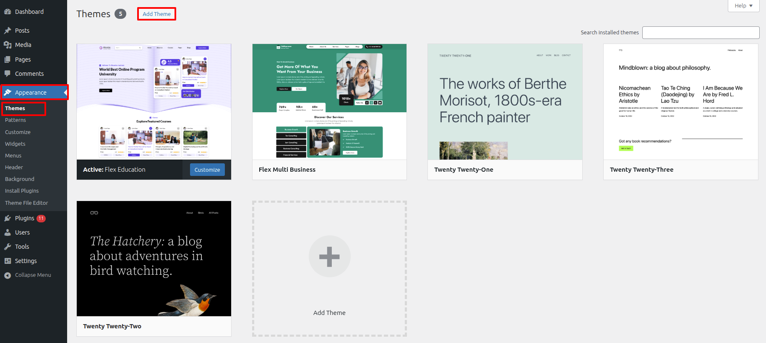Click Collapse Menu label
This screenshot has height=343, width=766.
[x=33, y=275]
